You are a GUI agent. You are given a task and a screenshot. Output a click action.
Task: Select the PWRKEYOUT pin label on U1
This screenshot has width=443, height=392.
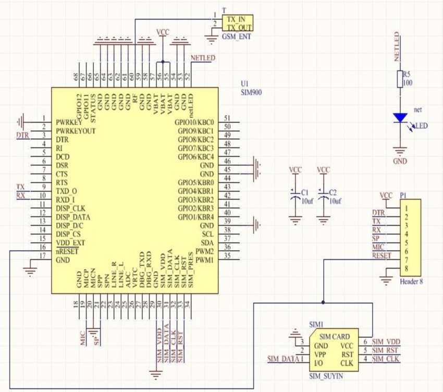point(76,131)
